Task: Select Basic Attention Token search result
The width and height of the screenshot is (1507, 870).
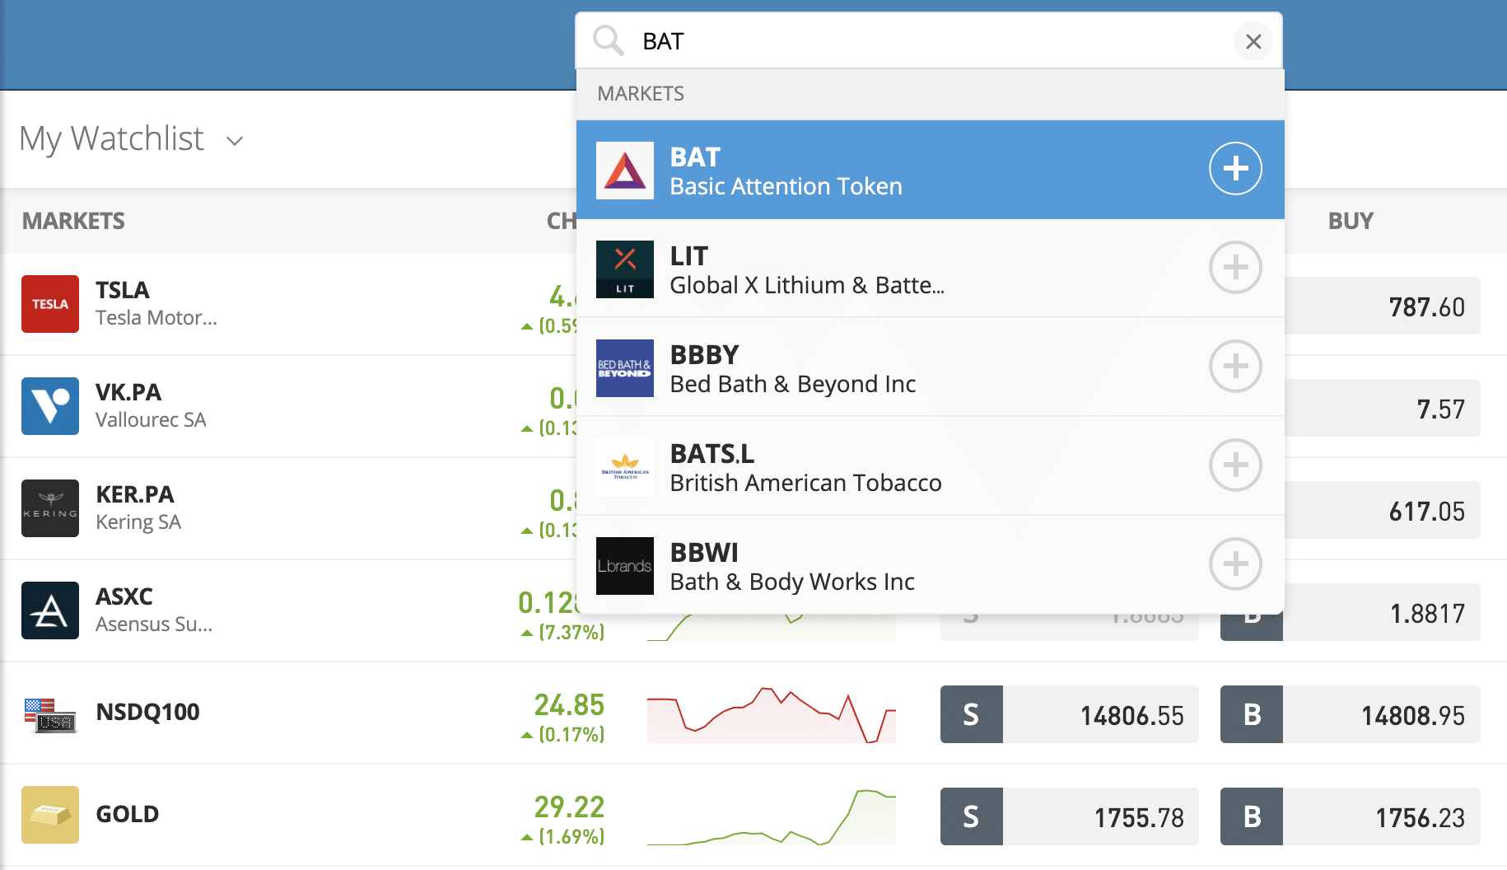Action: [931, 170]
